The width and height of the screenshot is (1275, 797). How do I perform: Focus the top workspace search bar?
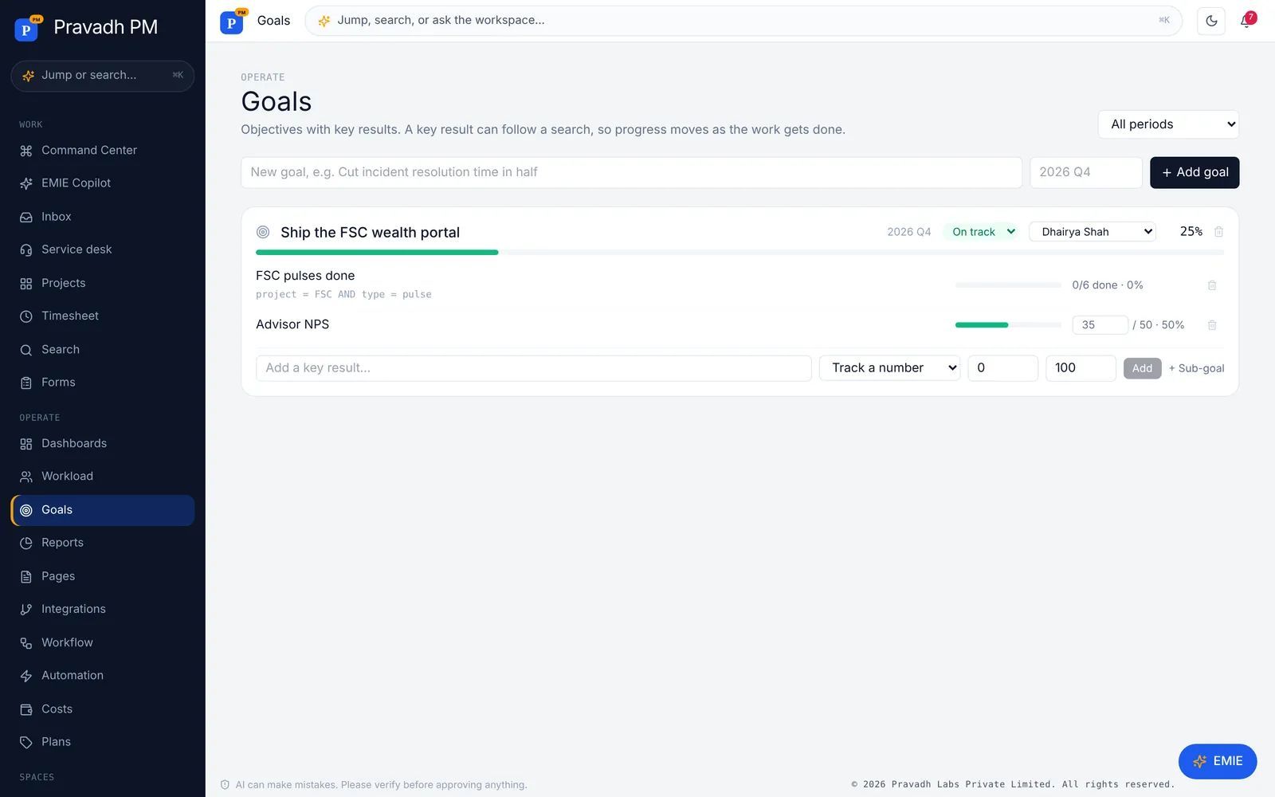[x=743, y=21]
